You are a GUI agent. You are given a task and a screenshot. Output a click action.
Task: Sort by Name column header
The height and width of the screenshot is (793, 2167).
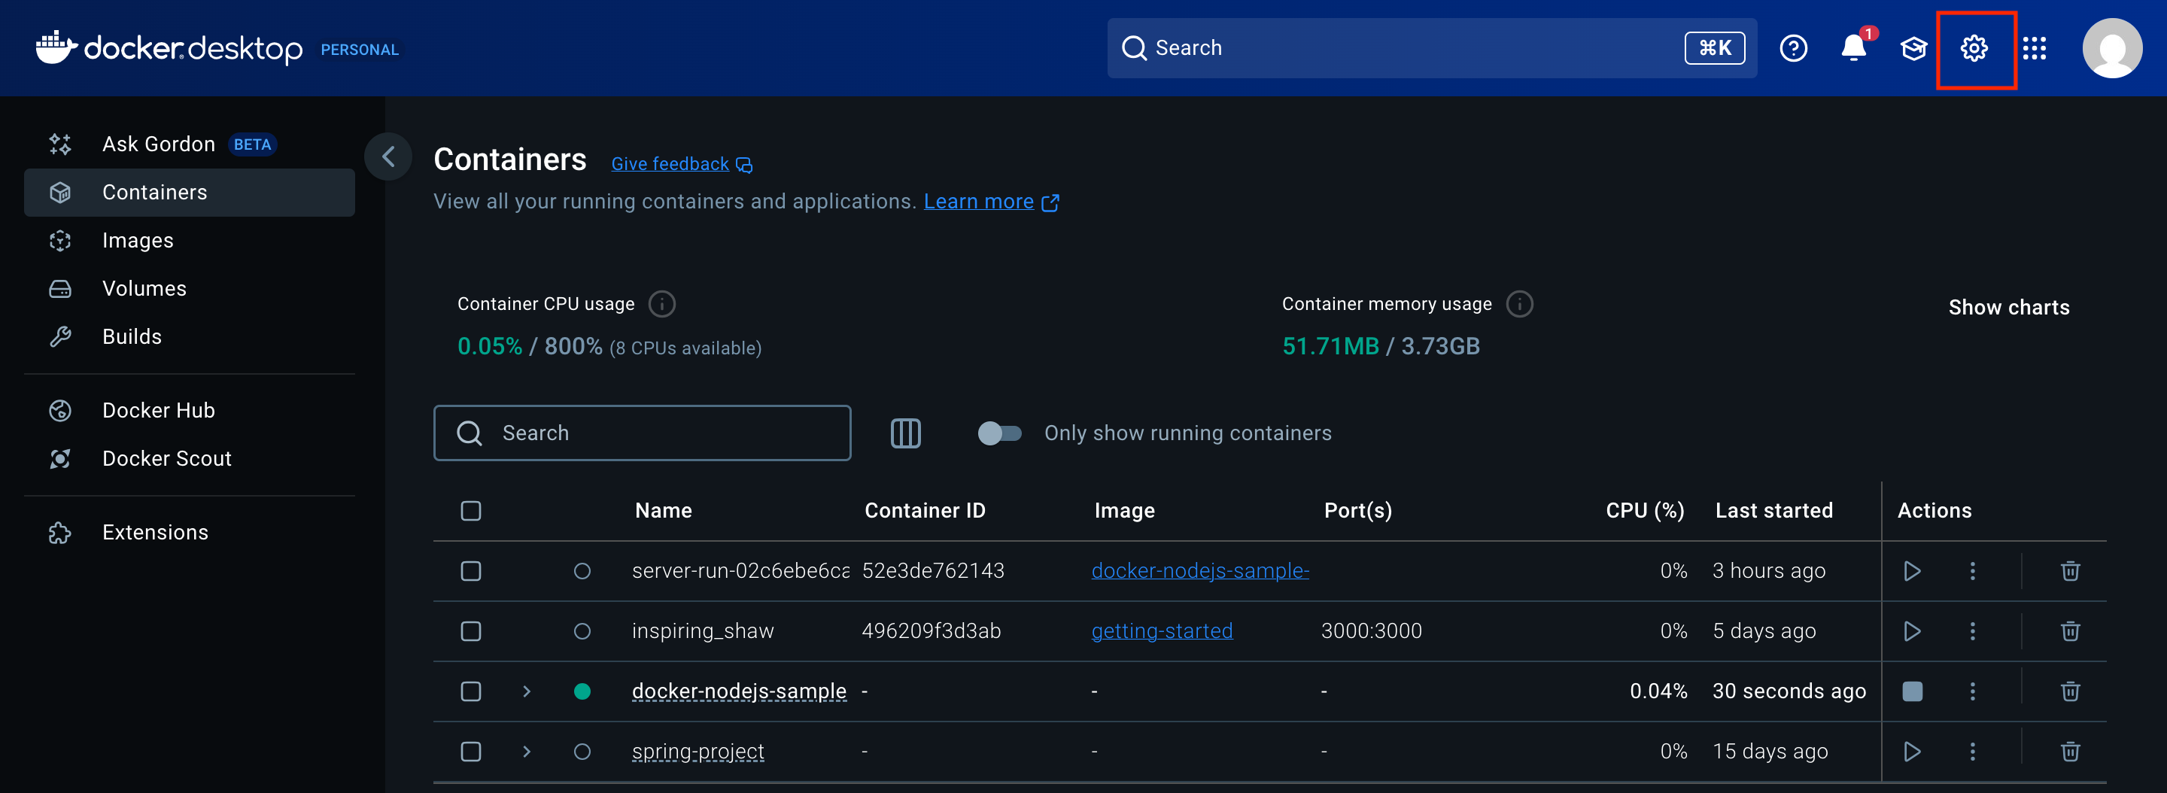point(663,510)
